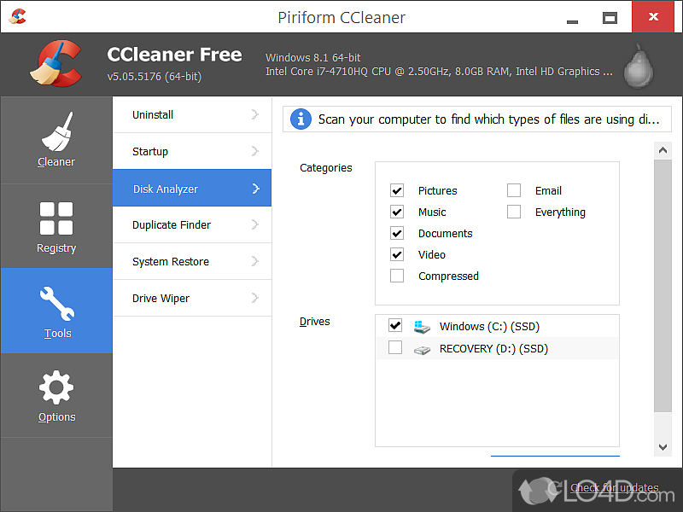Viewport: 683px width, 512px height.
Task: Click the Scan your computer info text
Action: point(488,119)
